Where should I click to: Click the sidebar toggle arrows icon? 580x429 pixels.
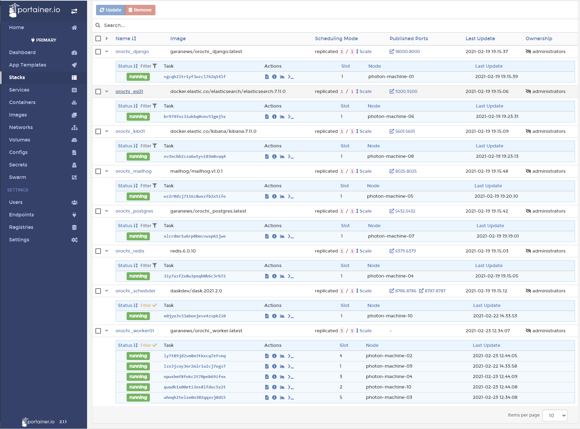coord(74,11)
